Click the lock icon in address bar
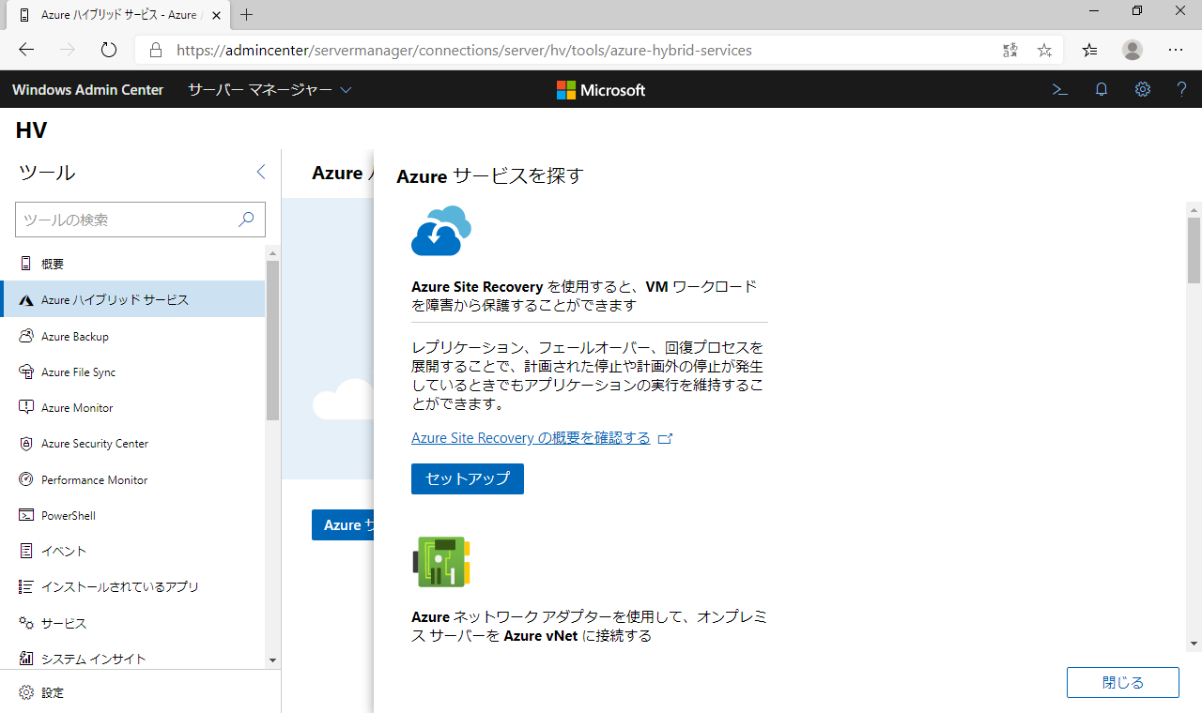The width and height of the screenshot is (1202, 713). 156,50
